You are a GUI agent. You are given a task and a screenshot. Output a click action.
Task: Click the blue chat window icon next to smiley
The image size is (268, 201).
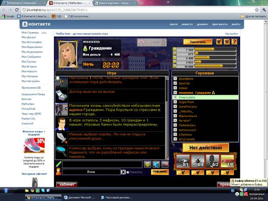156,164
